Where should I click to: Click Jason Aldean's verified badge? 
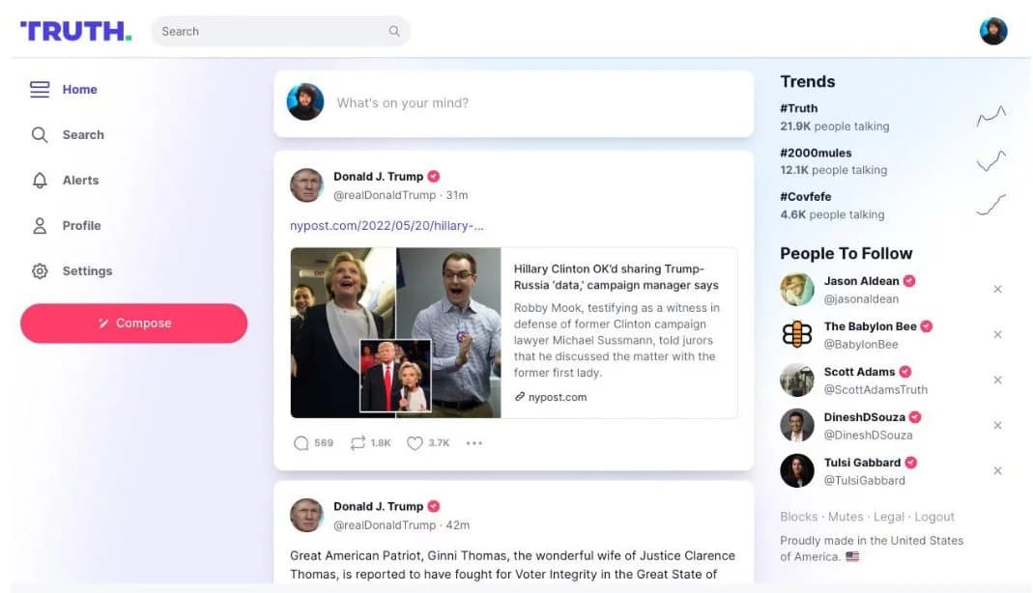pyautogui.click(x=909, y=281)
